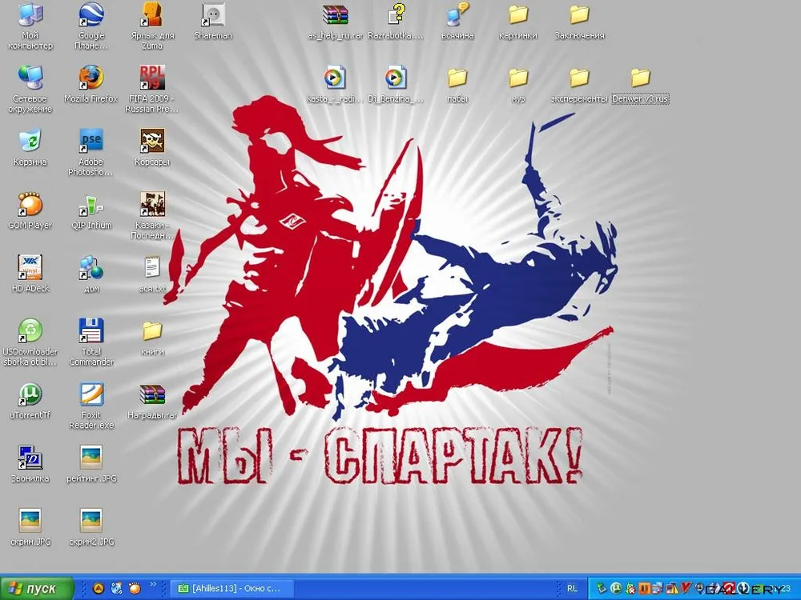Viewport: 801px width, 600px height.
Task: Select the uTorrent shortcut icon
Action: click(30, 394)
